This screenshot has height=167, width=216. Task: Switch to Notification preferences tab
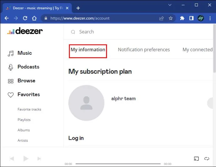(144, 49)
